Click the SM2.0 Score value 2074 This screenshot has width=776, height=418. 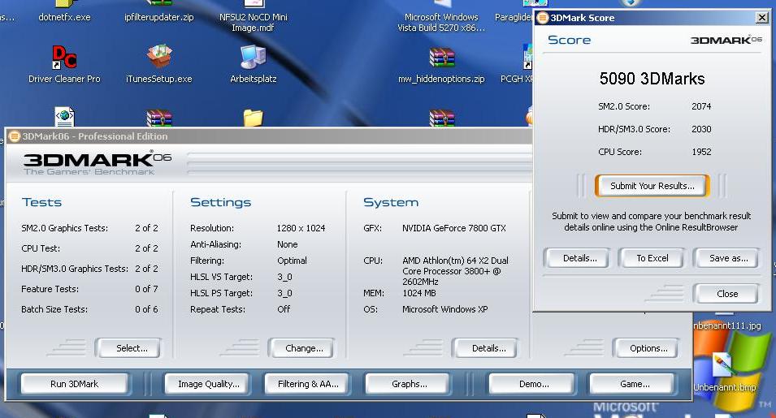pyautogui.click(x=701, y=106)
